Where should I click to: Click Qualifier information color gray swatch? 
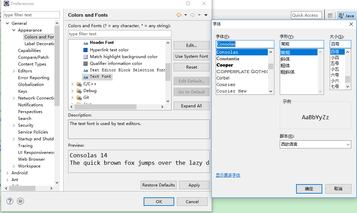[85, 64]
